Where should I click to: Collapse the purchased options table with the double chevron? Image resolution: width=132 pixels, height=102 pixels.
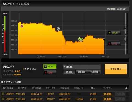point(126,88)
